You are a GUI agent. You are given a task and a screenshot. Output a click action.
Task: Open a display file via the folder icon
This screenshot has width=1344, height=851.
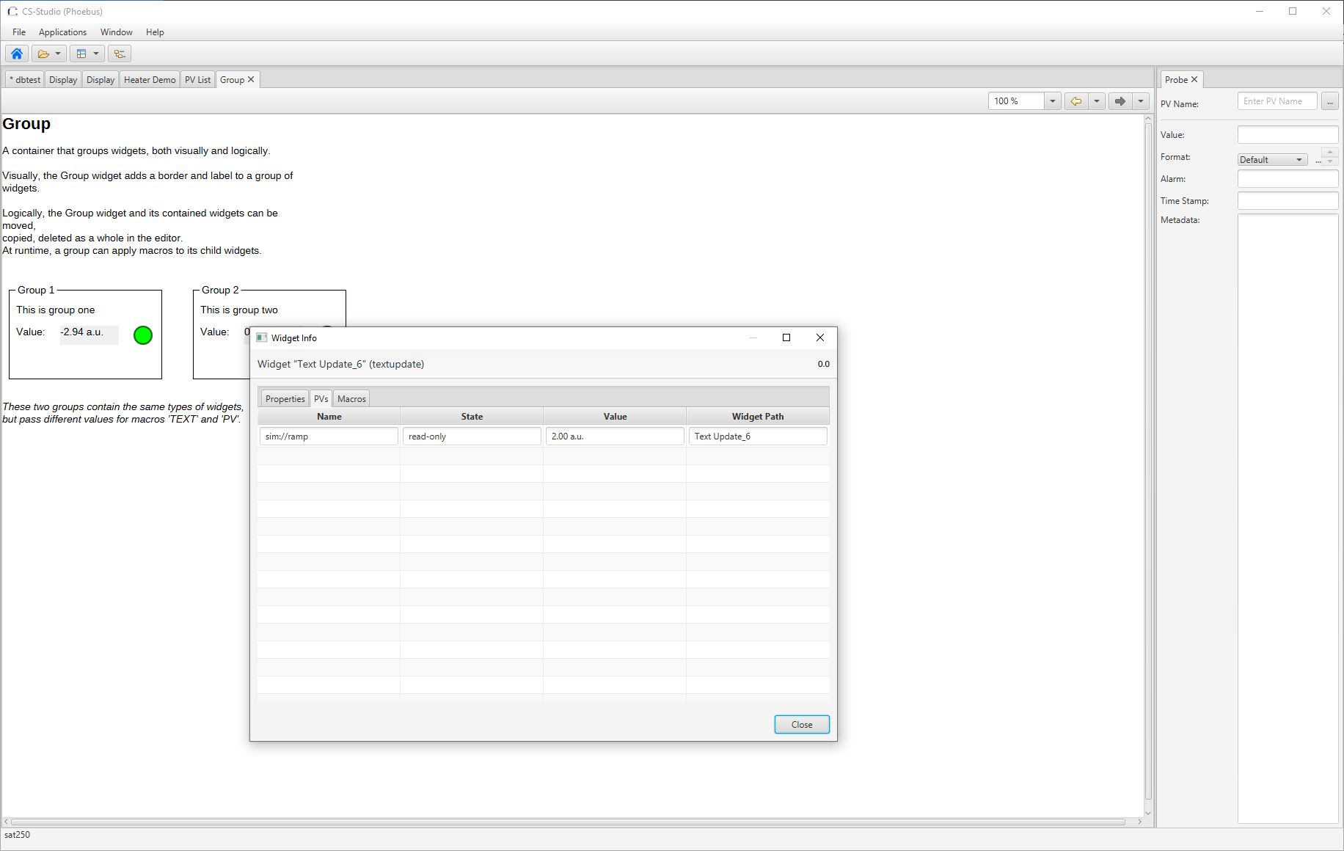pyautogui.click(x=43, y=53)
